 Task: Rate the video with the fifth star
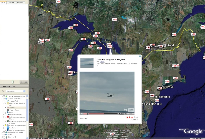pos(137,117)
